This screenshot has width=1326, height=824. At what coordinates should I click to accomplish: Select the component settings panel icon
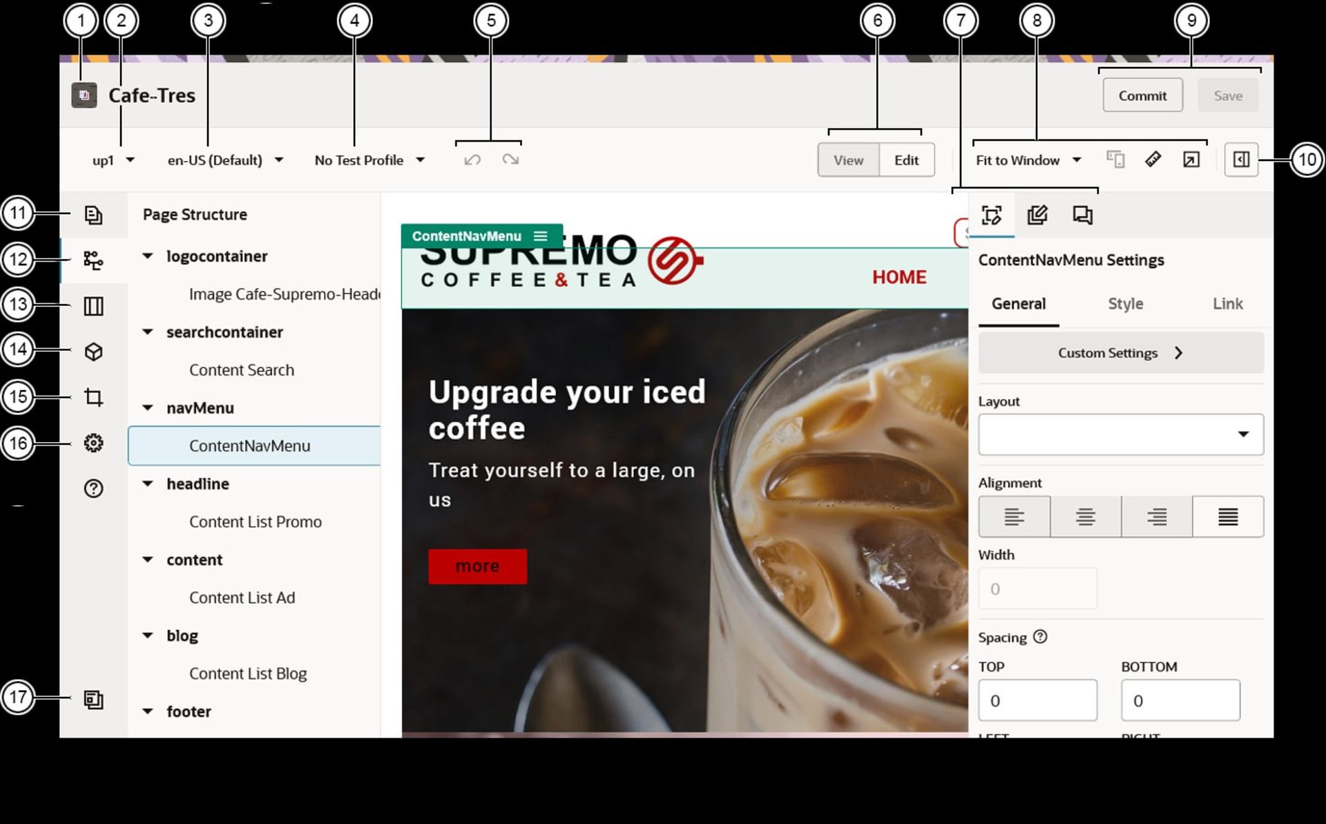tap(992, 215)
